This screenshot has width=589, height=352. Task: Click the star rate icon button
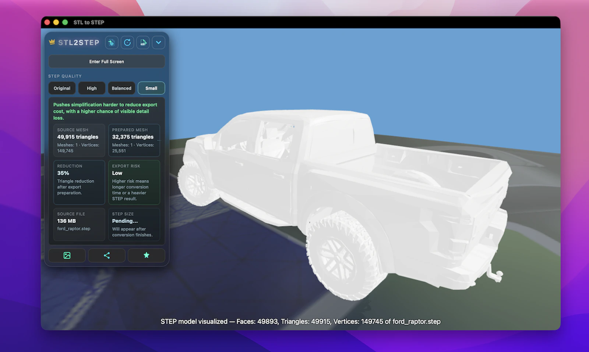pyautogui.click(x=147, y=255)
